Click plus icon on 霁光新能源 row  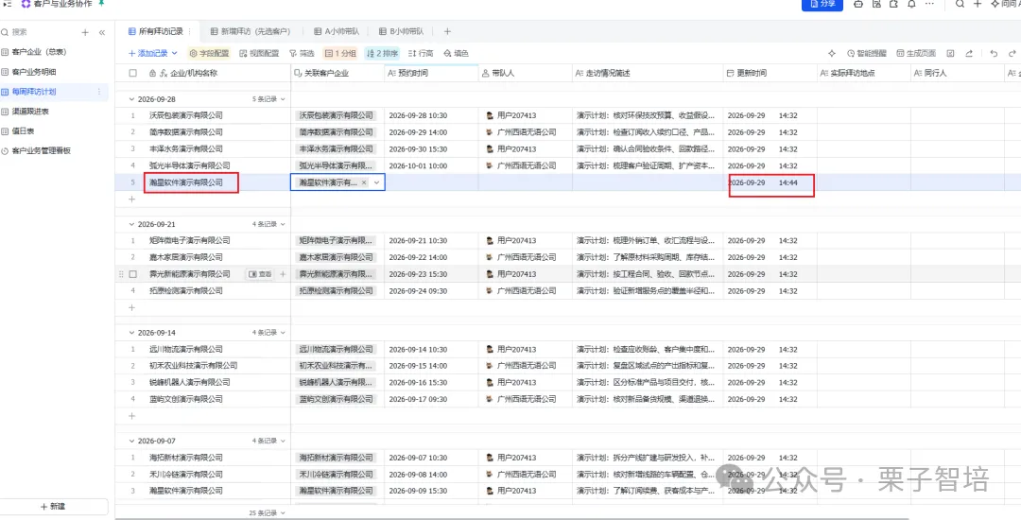[283, 274]
